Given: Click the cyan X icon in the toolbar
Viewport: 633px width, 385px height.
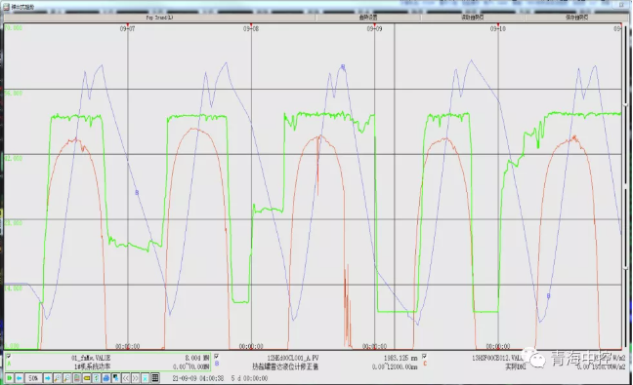Looking at the screenshot, I should [x=146, y=378].
